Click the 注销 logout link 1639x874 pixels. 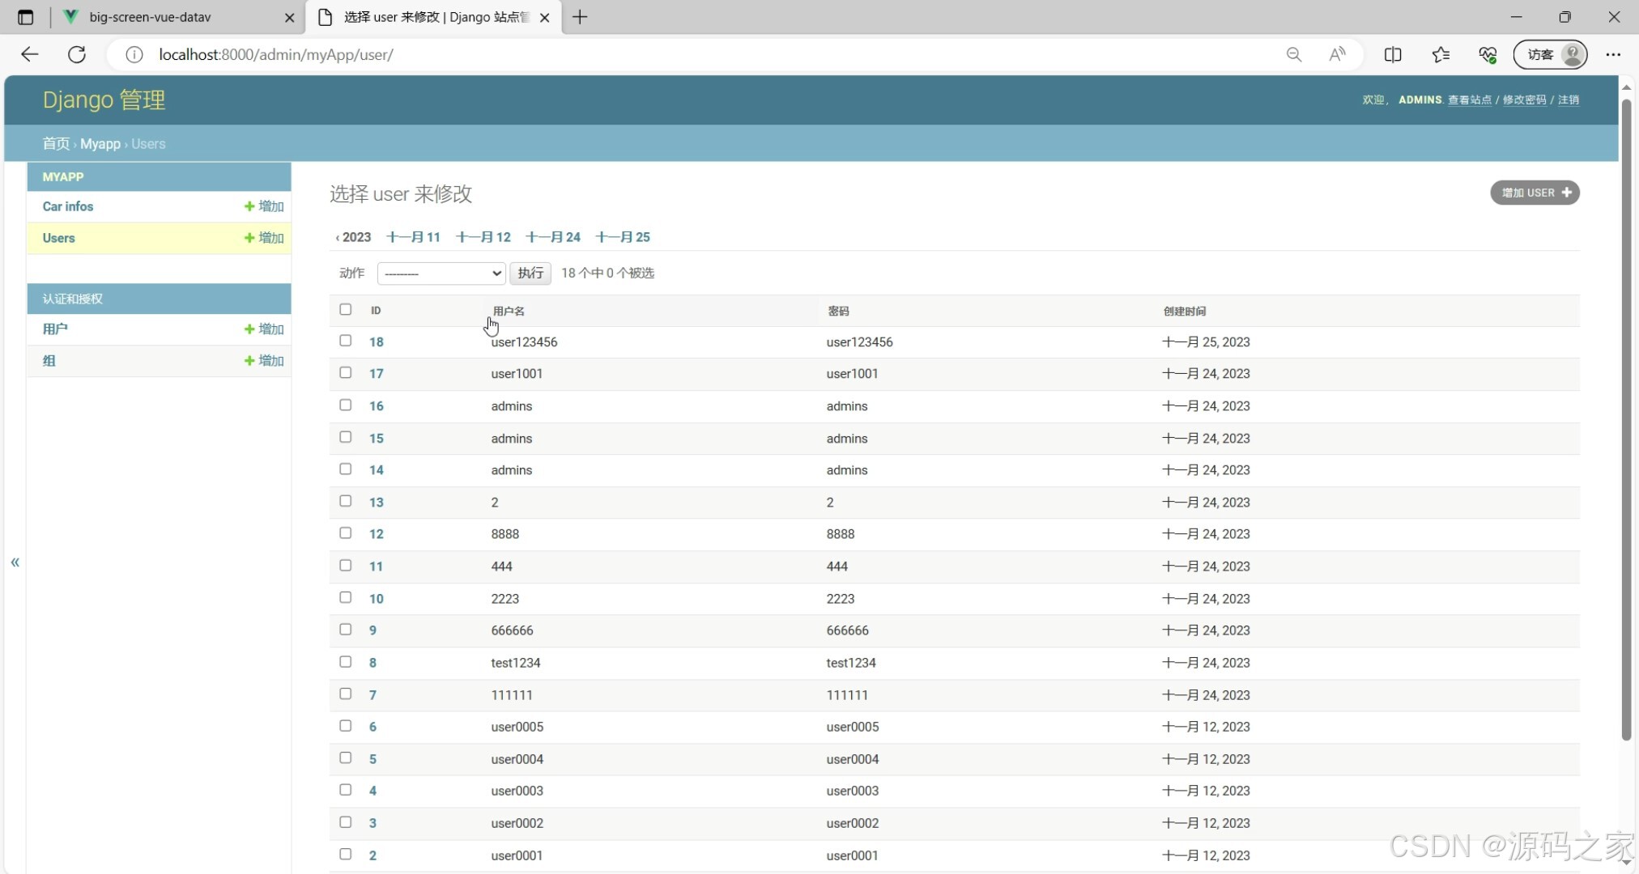tap(1568, 100)
